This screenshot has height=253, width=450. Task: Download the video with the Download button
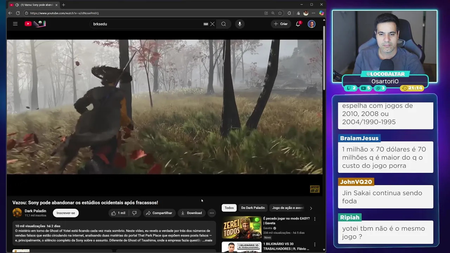point(191,213)
